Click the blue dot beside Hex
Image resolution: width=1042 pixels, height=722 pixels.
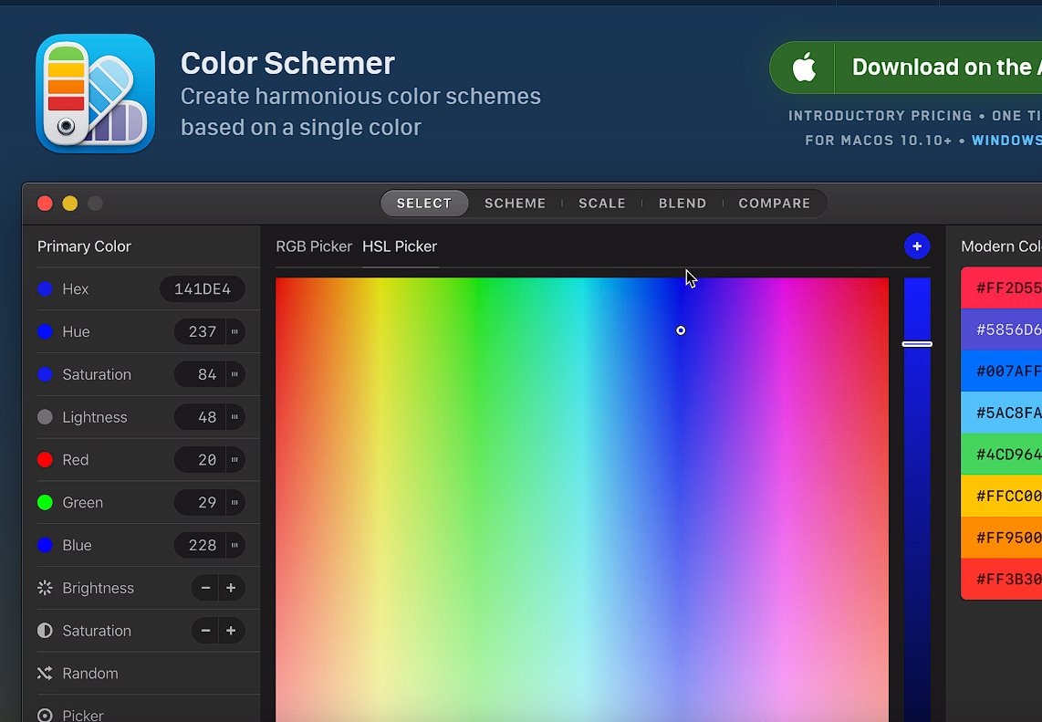[45, 288]
